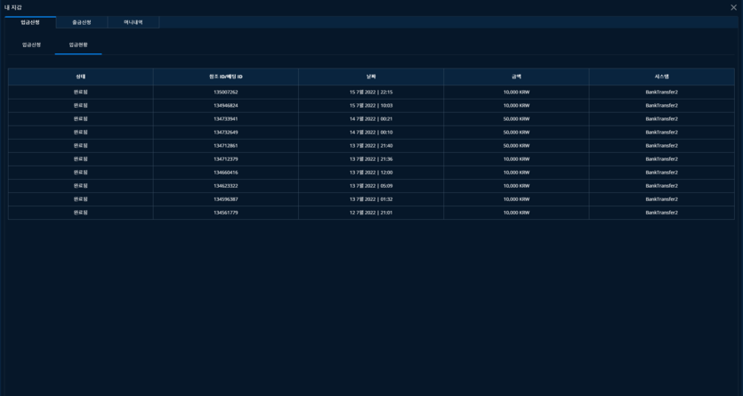The height and width of the screenshot is (396, 743).
Task: Click 완료됨 status in row 135007262
Action: 81,92
